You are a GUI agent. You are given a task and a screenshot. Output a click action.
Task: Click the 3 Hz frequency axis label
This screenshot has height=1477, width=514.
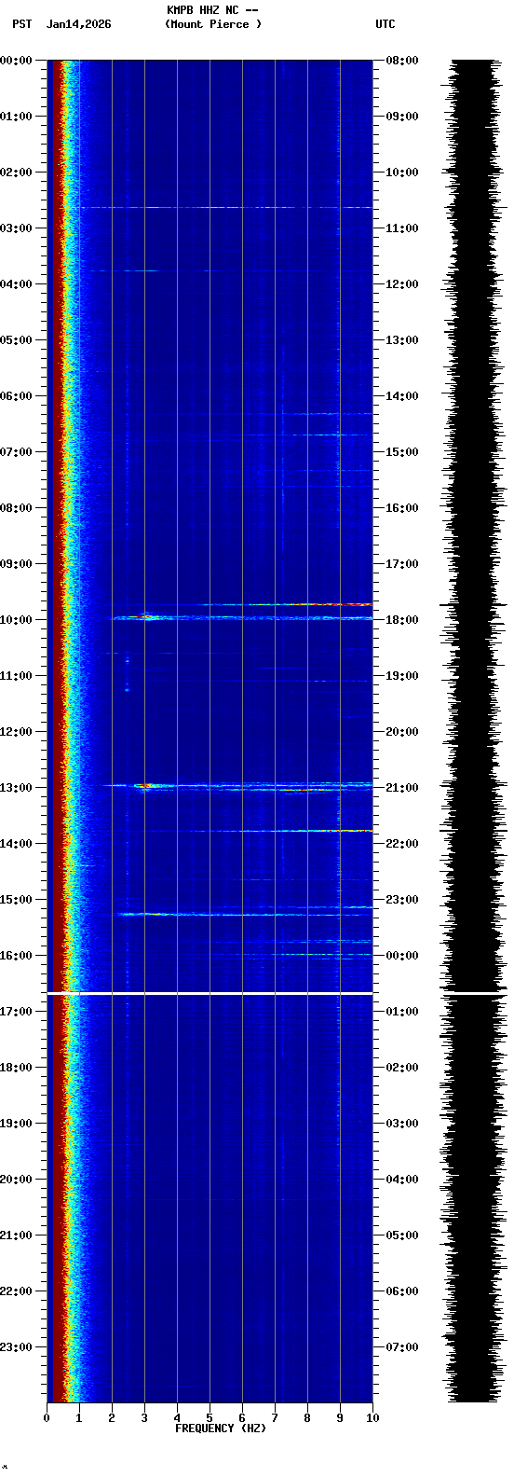(144, 1418)
